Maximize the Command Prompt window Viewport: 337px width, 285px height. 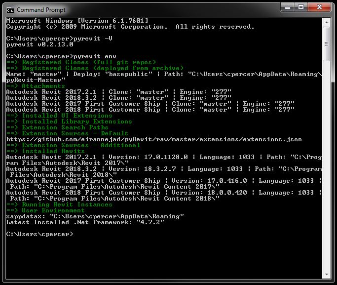[301, 7]
